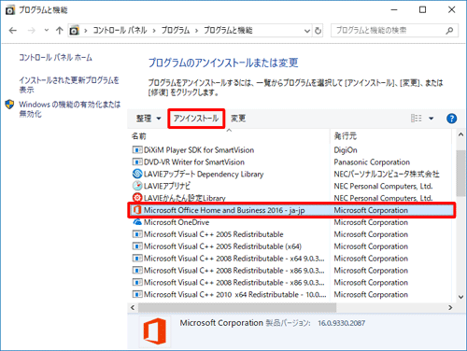Viewport: 467px width, 351px height.
Task: Click DVD-VR Writer for SmartVision name text
Action: coord(194,162)
